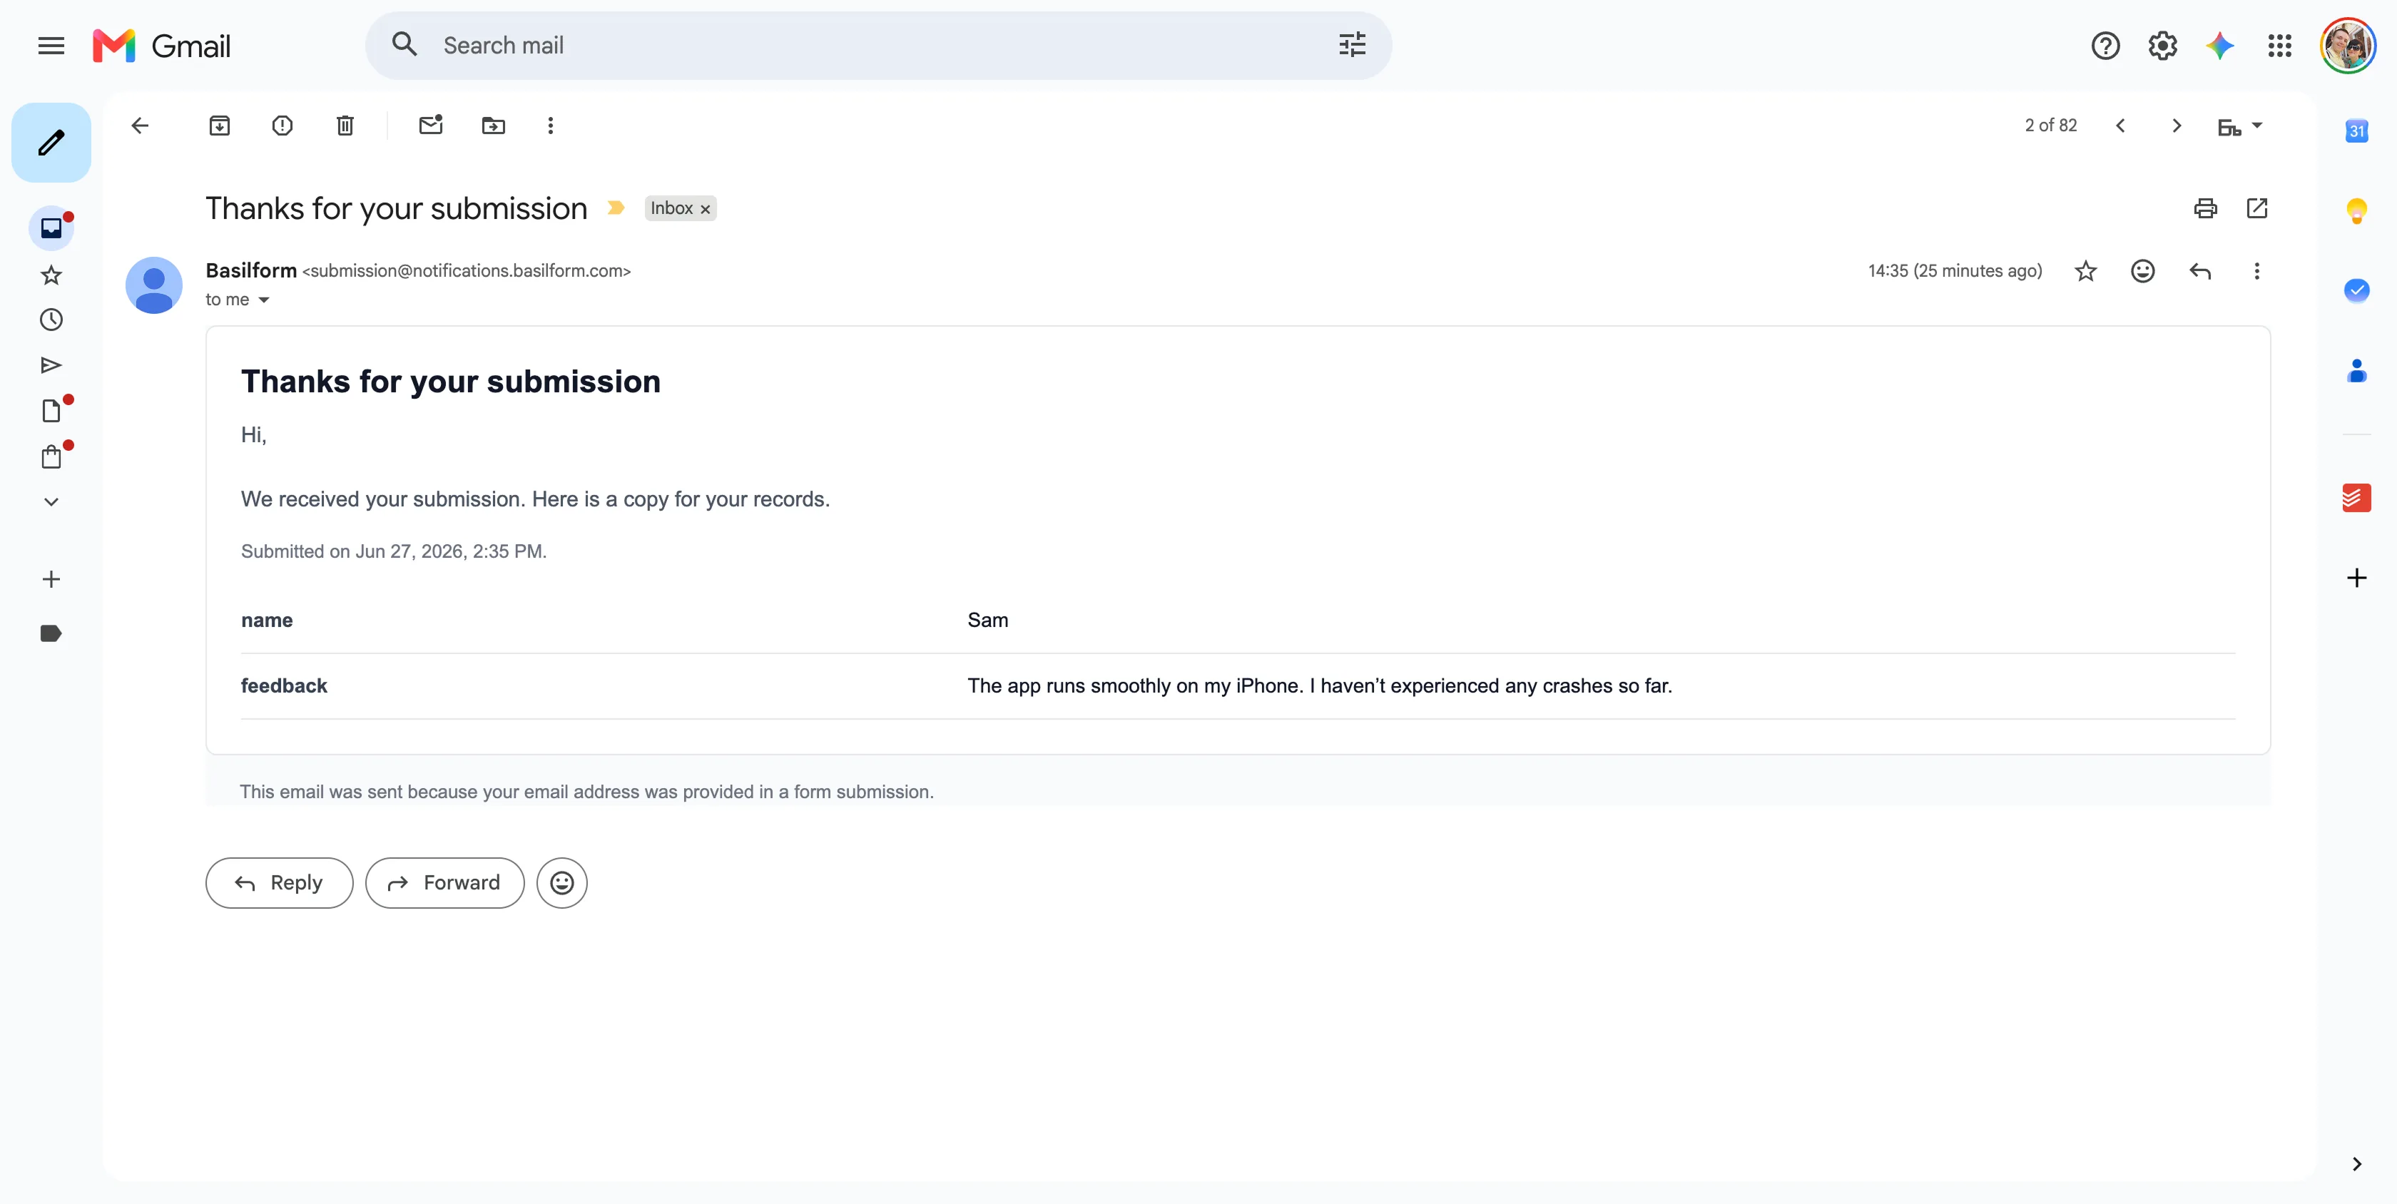Open the label tag icon in sidebar

[x=51, y=633]
